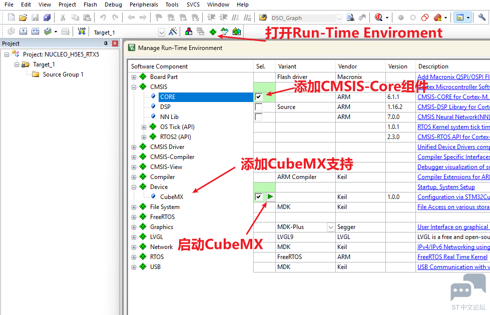490x315 pixels.
Task: Open the FreeRTOS Real Time Kernel link
Action: [x=452, y=256]
